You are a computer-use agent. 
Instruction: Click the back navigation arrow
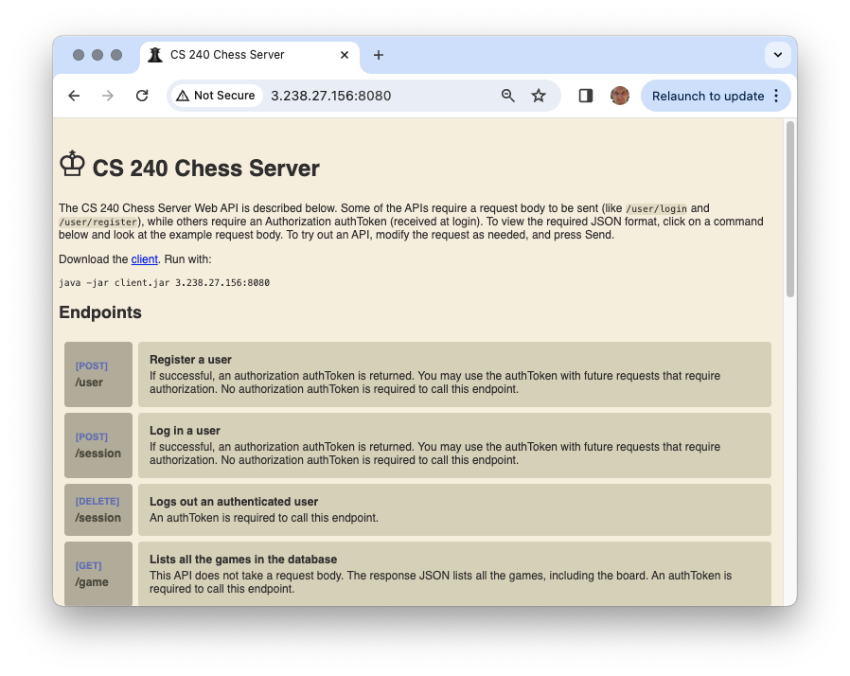coord(74,96)
